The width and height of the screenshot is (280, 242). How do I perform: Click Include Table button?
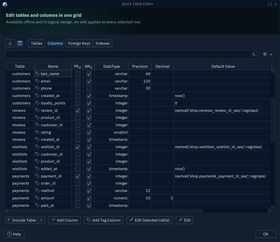(22, 220)
